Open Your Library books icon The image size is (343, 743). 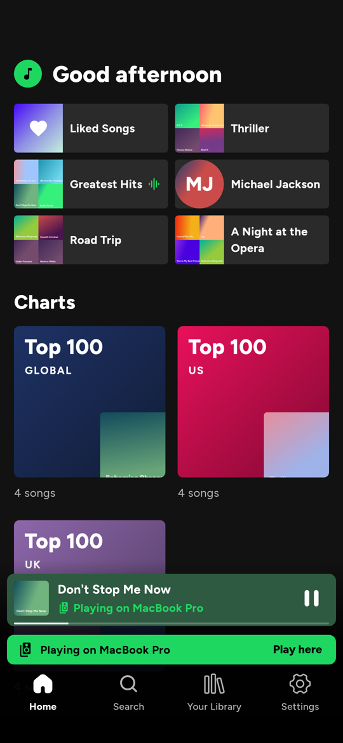point(214,684)
